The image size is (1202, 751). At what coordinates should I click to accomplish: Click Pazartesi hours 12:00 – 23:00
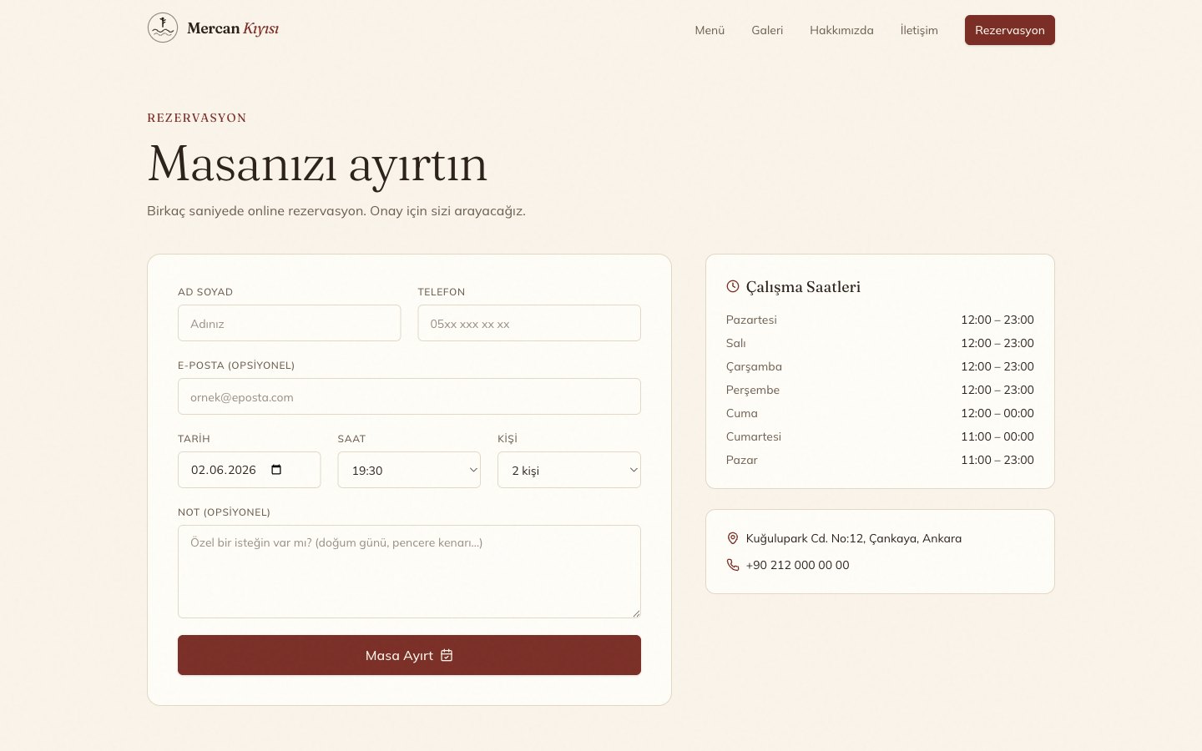(x=997, y=320)
